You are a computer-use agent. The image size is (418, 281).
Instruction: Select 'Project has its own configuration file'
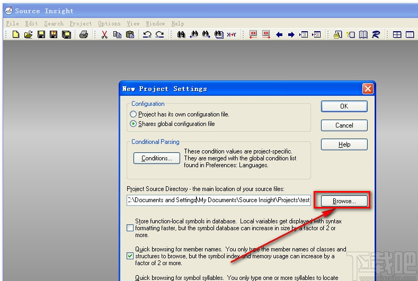tap(133, 114)
